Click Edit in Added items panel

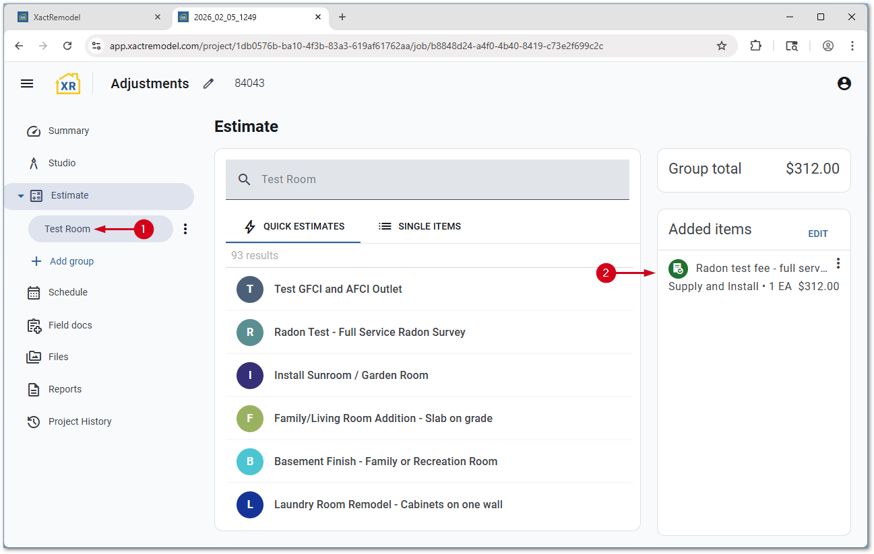(817, 234)
